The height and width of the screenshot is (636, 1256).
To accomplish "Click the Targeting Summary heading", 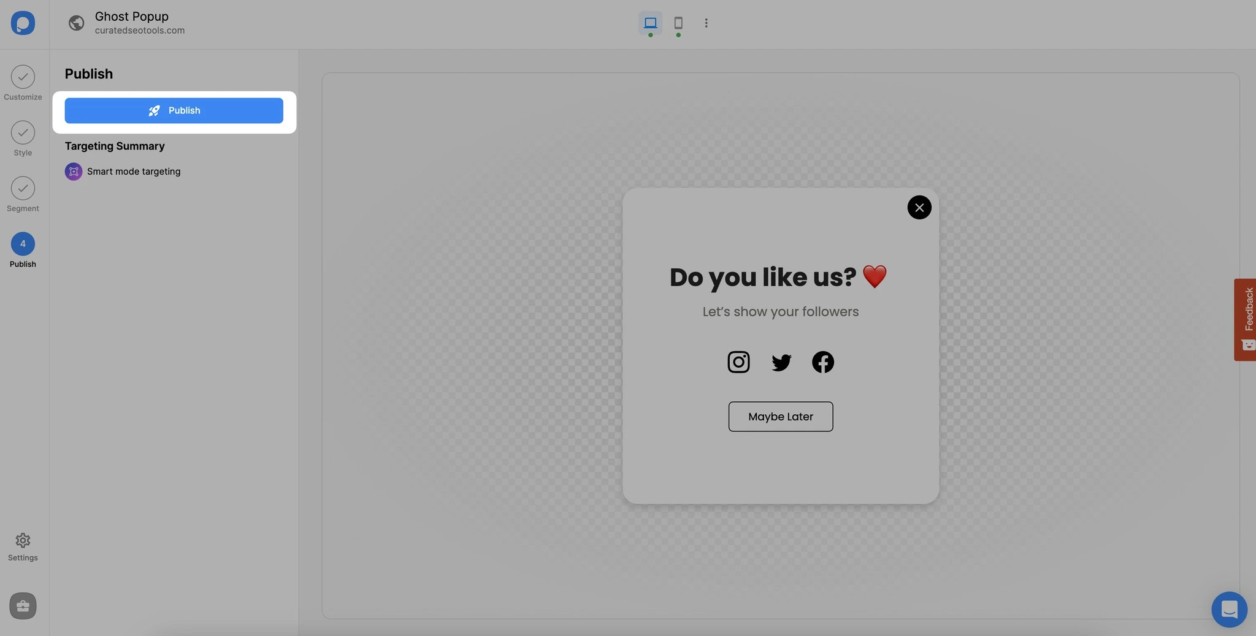I will 115,146.
